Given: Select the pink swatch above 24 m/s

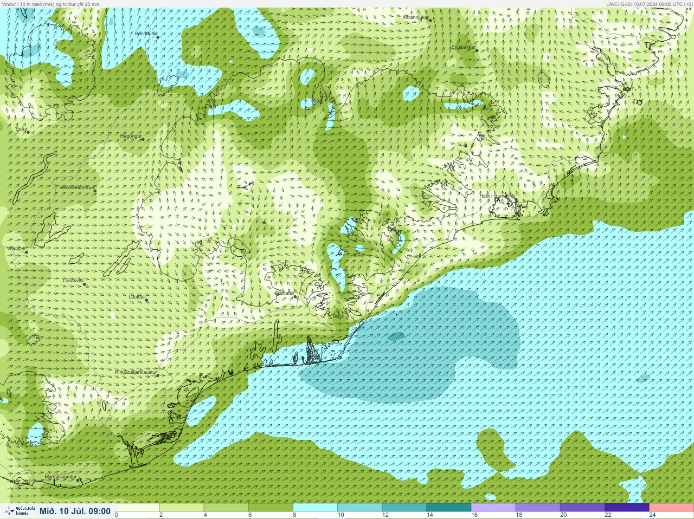Looking at the screenshot, I should click(671, 508).
